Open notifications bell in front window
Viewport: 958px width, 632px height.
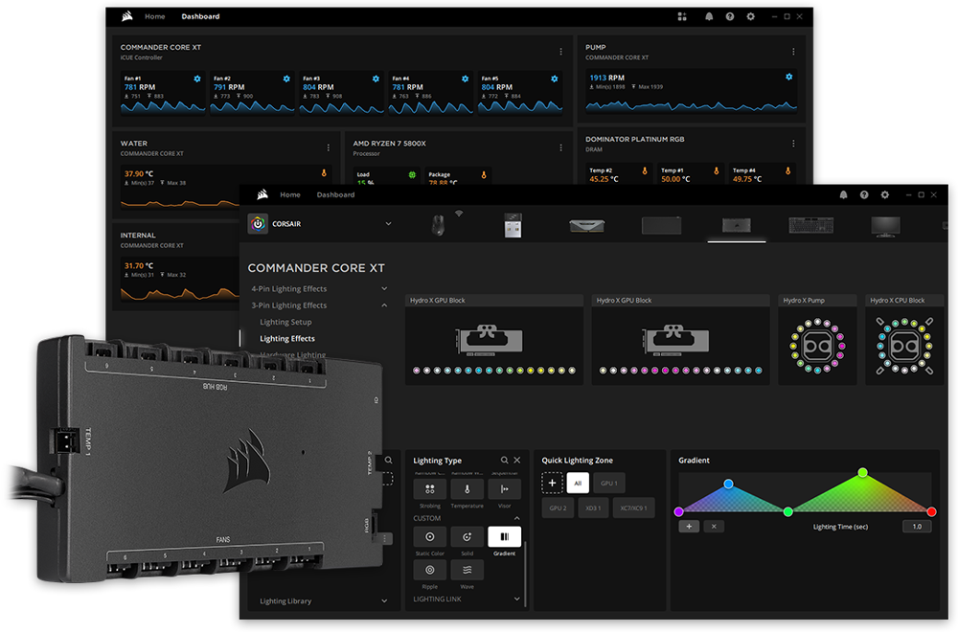coord(843,194)
